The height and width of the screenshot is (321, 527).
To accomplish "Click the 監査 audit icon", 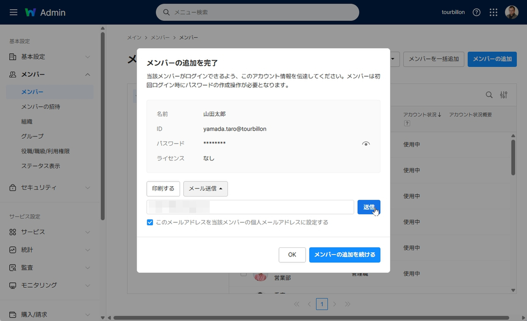I will 13,267.
